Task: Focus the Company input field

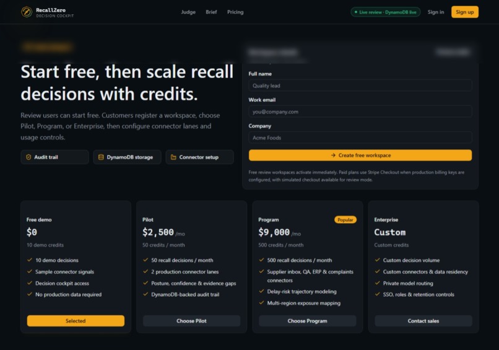Action: pos(360,138)
